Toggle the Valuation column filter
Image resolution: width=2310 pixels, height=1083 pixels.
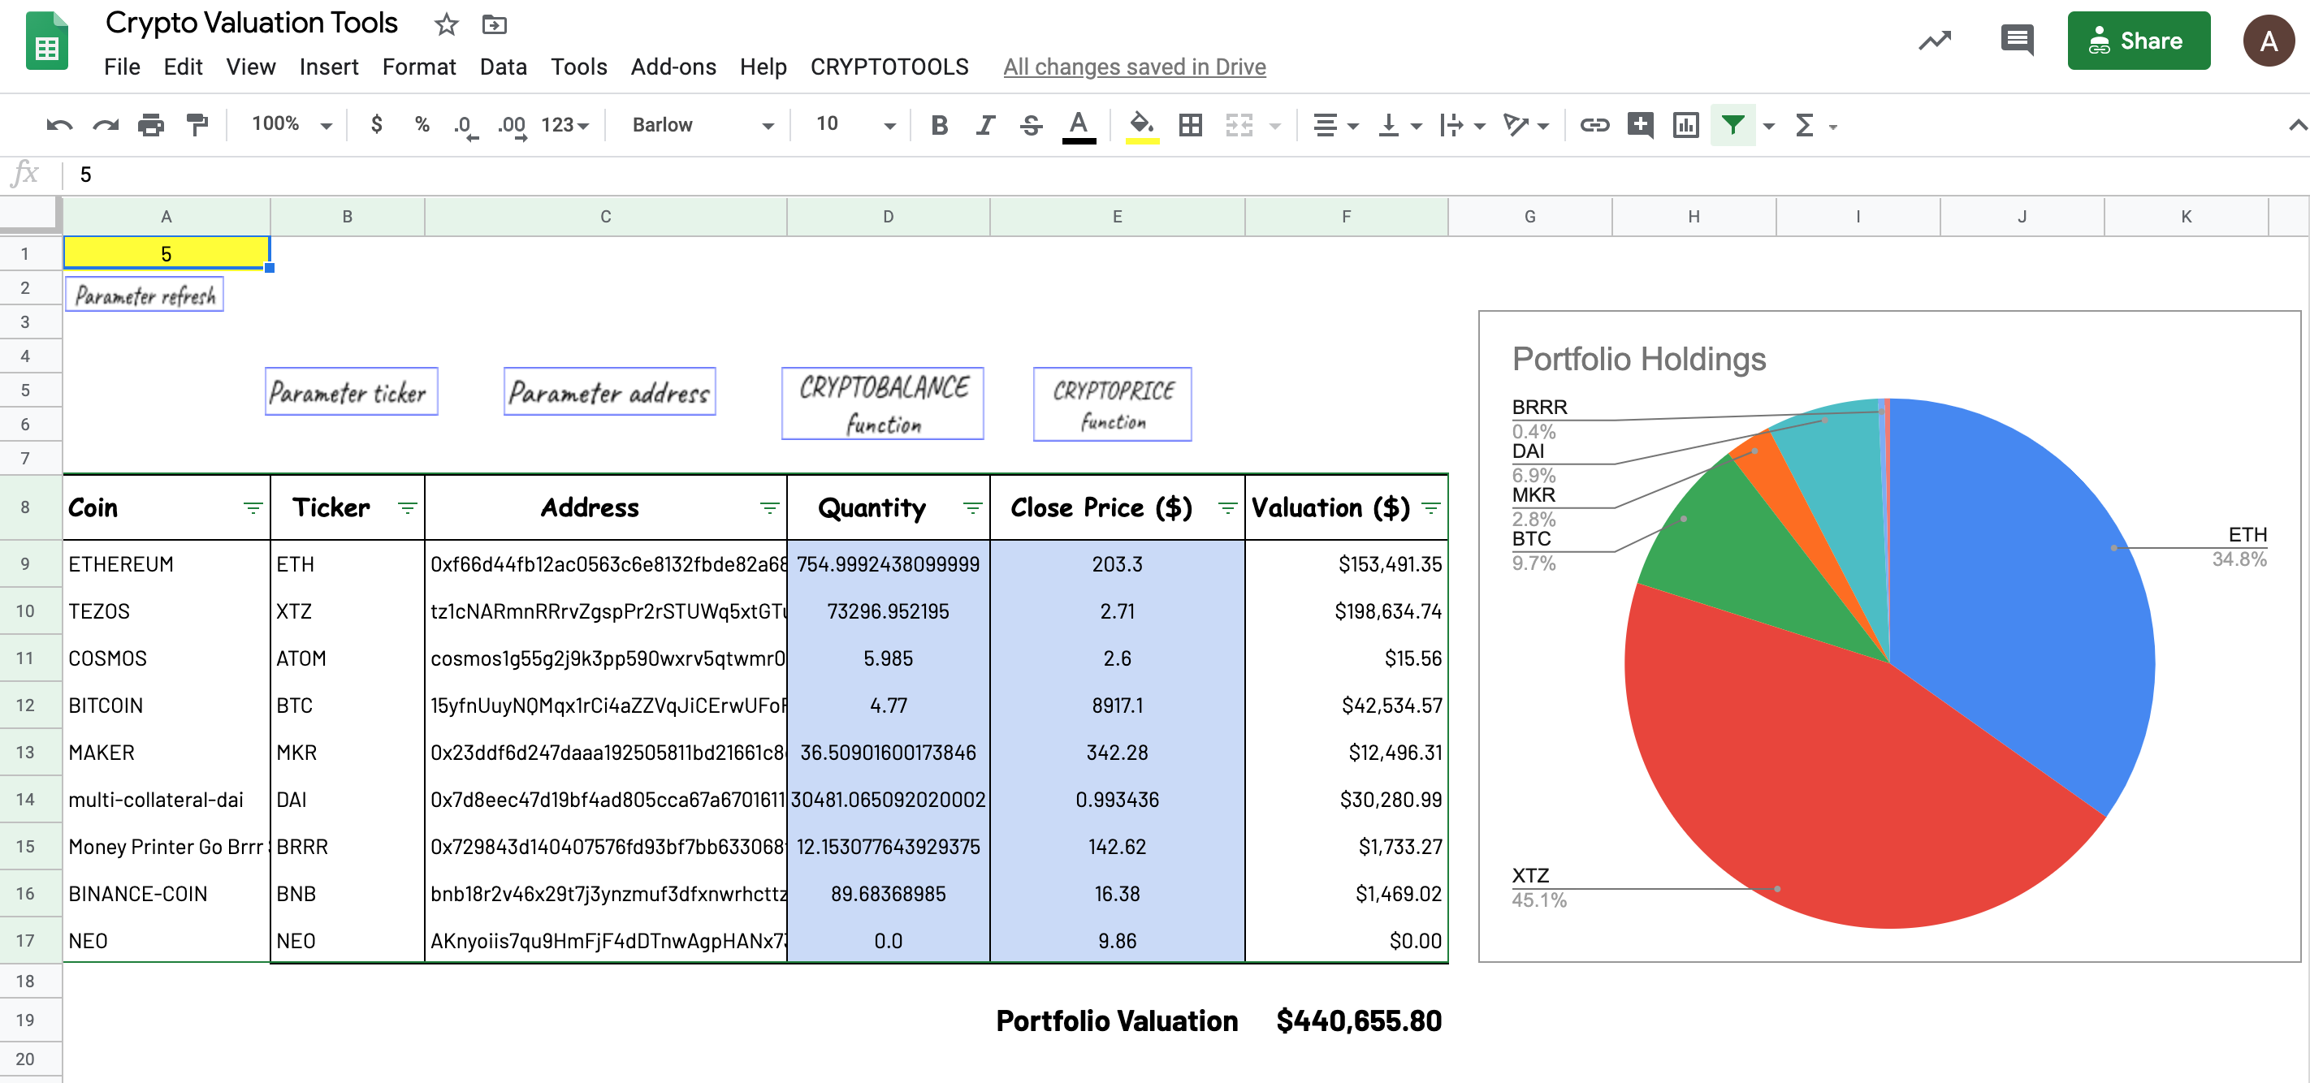tap(1431, 508)
